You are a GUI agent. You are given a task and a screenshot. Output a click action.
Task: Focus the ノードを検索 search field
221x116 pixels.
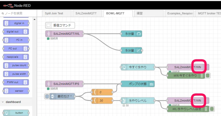point(18,14)
